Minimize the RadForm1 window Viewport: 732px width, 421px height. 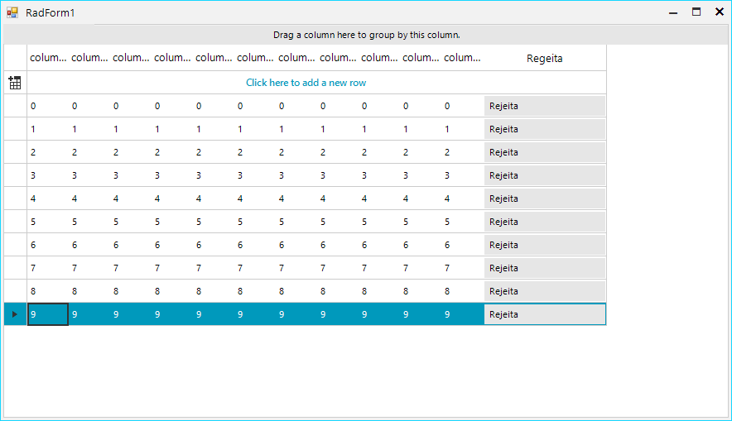tap(673, 12)
